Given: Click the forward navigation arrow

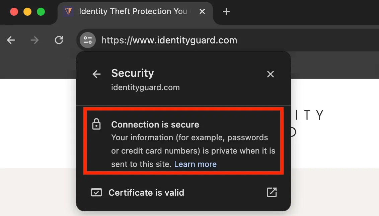Looking at the screenshot, I should 34,40.
